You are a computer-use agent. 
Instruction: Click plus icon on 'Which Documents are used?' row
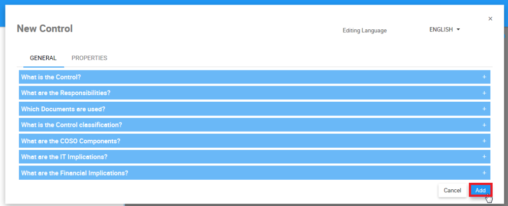[484, 109]
